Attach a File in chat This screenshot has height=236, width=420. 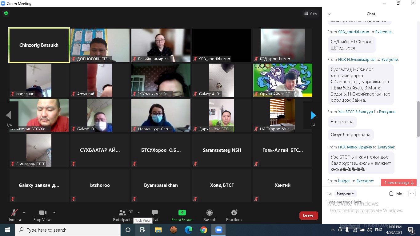coord(396,194)
